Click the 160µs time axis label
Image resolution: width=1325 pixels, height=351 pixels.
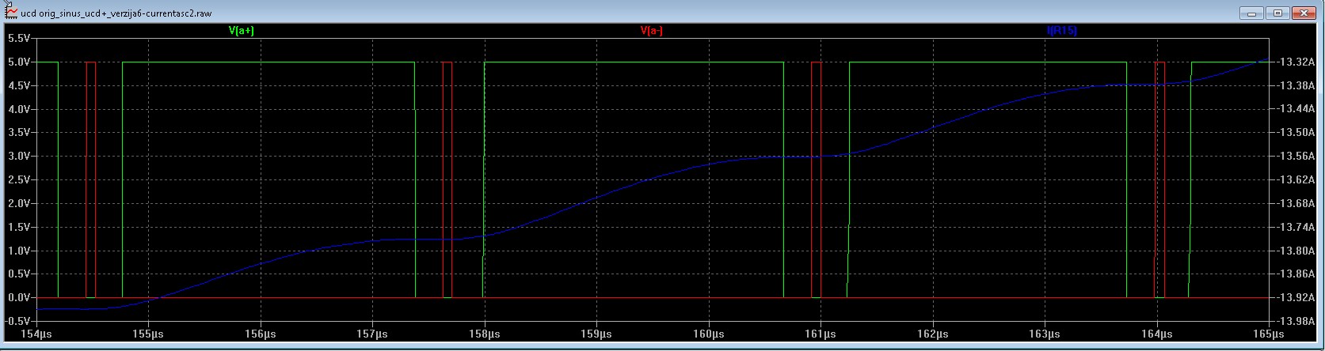pos(709,334)
